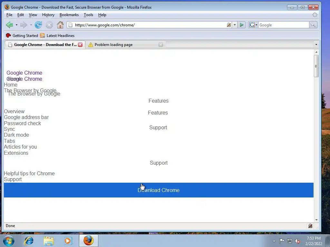Click the Download Chrome blue button
Screen dimensions: 330x247
(x=159, y=190)
